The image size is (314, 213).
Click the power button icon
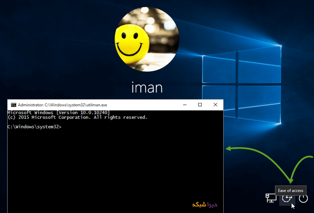click(303, 199)
